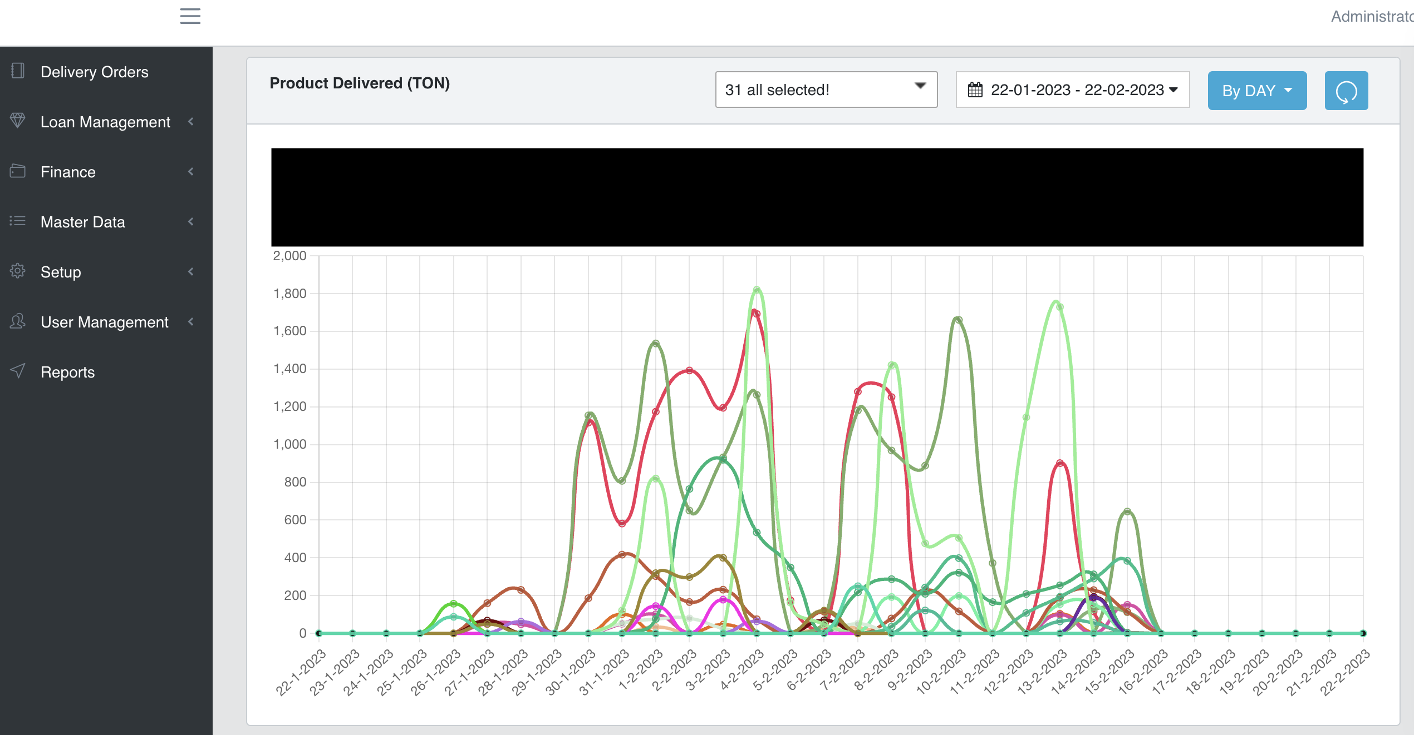Click the Loan Management diamond icon

tap(18, 121)
